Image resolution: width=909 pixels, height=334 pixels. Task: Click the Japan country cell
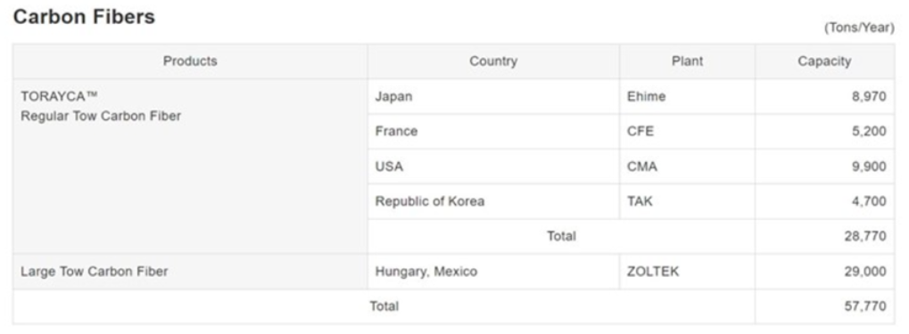coord(493,97)
